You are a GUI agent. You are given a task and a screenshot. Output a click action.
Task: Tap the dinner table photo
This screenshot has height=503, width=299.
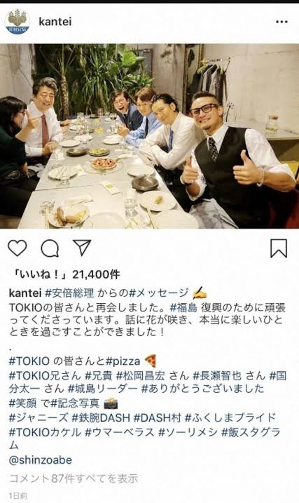tap(150, 136)
